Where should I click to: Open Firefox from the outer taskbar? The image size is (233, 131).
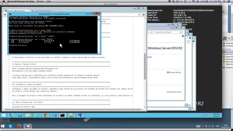point(19,126)
